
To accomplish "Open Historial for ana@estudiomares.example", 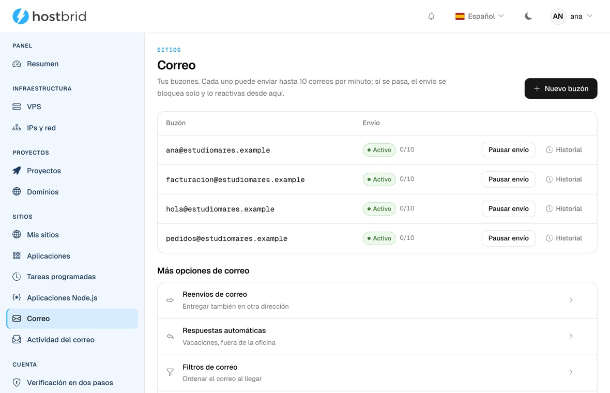I will 563,150.
